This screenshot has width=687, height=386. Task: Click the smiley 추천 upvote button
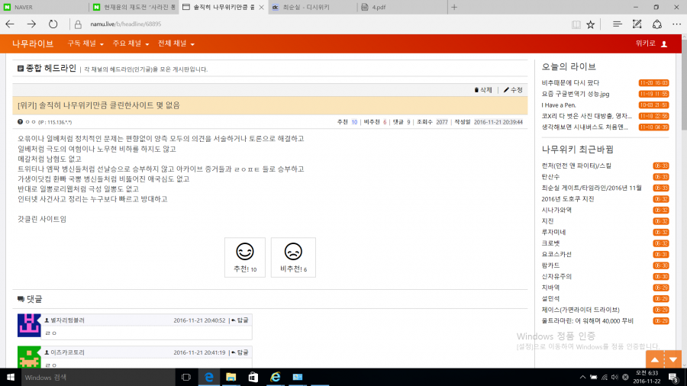click(x=244, y=257)
